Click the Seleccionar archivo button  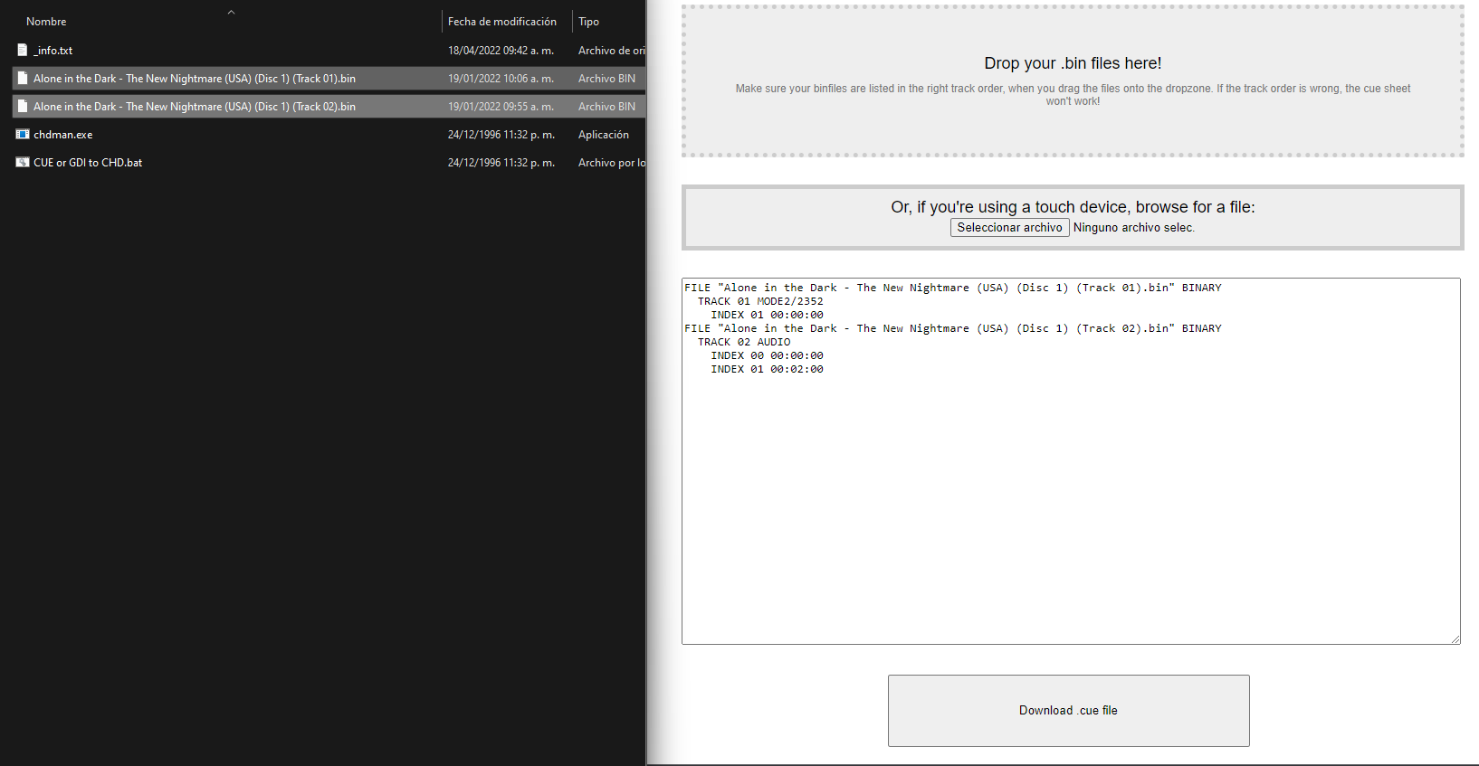coord(1010,228)
